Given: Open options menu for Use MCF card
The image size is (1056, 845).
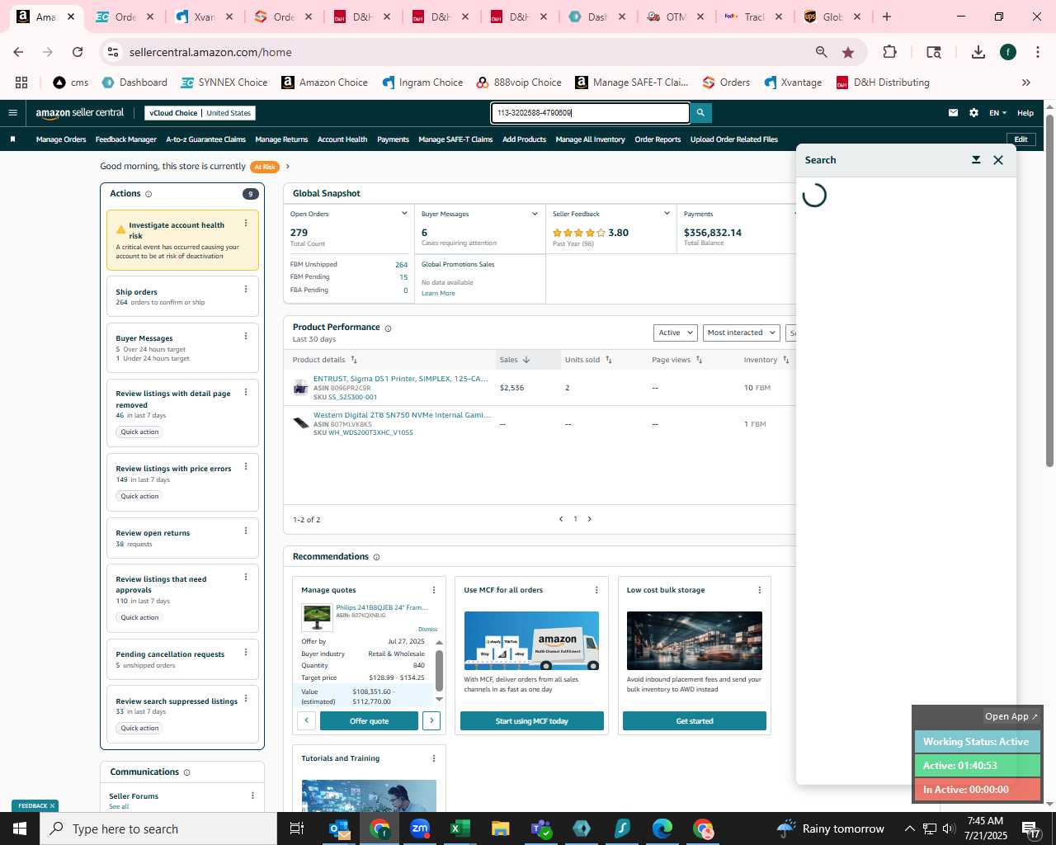Looking at the screenshot, I should tap(596, 590).
